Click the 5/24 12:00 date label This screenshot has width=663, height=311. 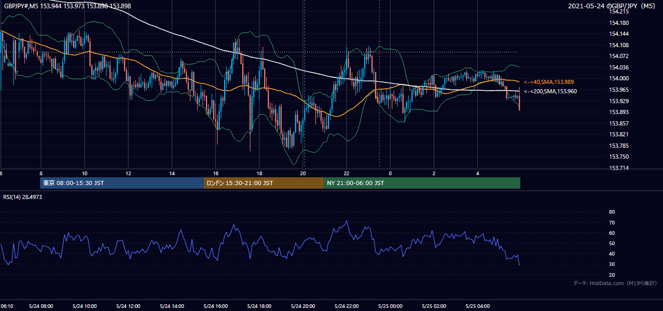click(x=129, y=306)
